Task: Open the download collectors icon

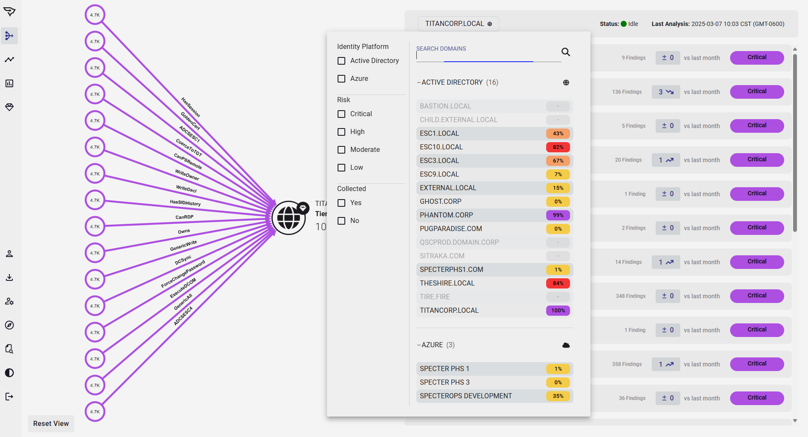Action: tap(9, 277)
